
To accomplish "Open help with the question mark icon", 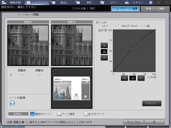I will [x=167, y=2].
